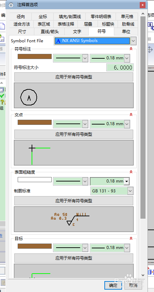Open the 坐标 tab
This screenshot has height=292, width=154.
pos(43,17)
